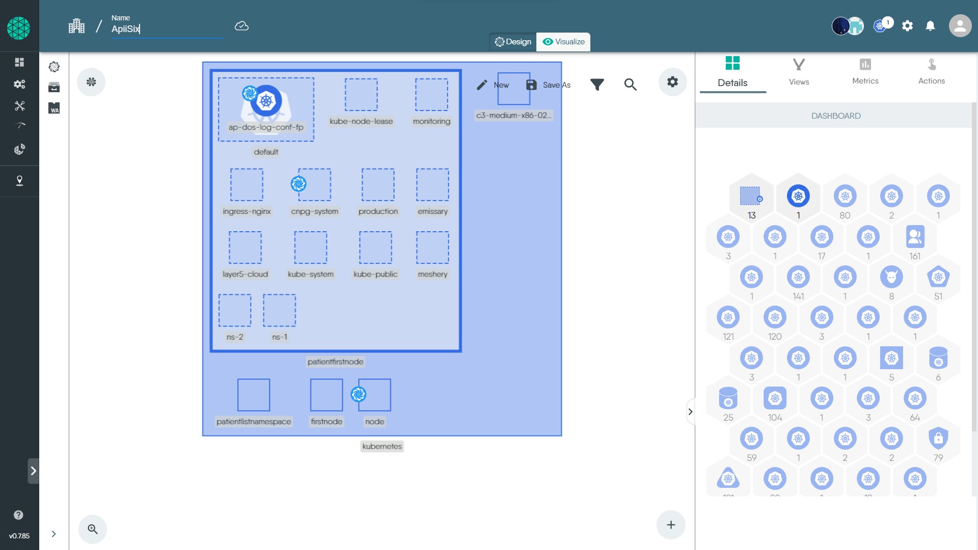Open the Extensions icon in left sidebar
Viewport: 978px width, 550px height.
(19, 149)
